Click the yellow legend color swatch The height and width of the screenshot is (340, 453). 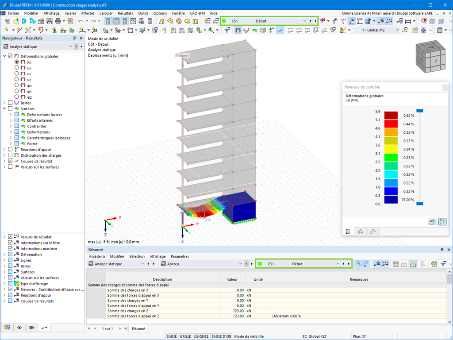[x=391, y=149]
